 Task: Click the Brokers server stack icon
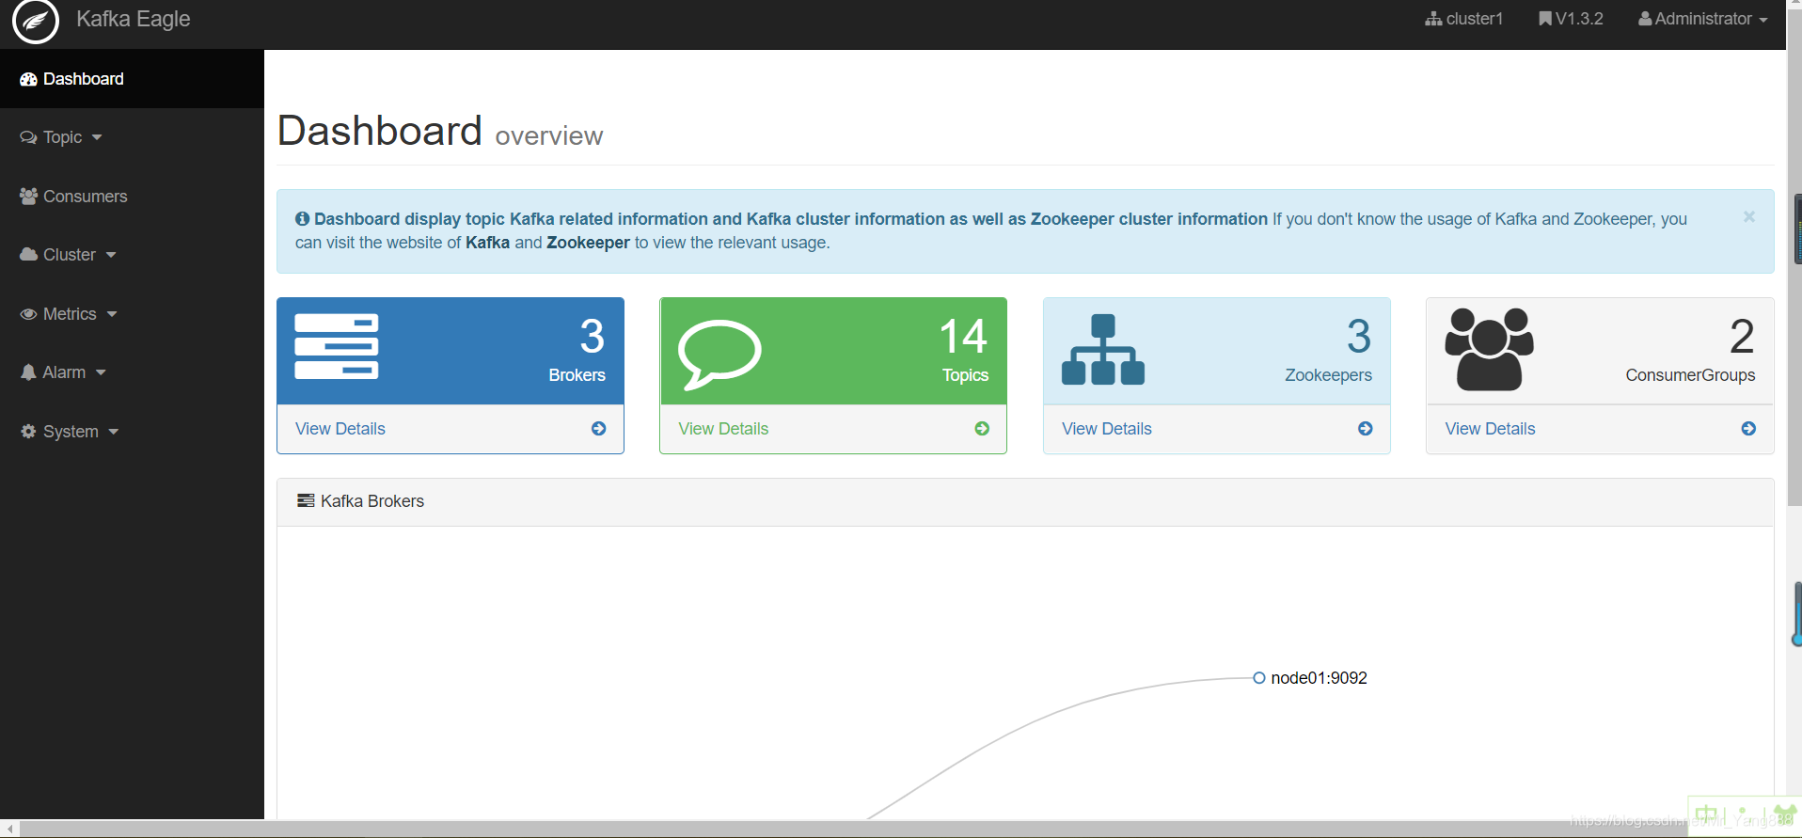click(337, 347)
